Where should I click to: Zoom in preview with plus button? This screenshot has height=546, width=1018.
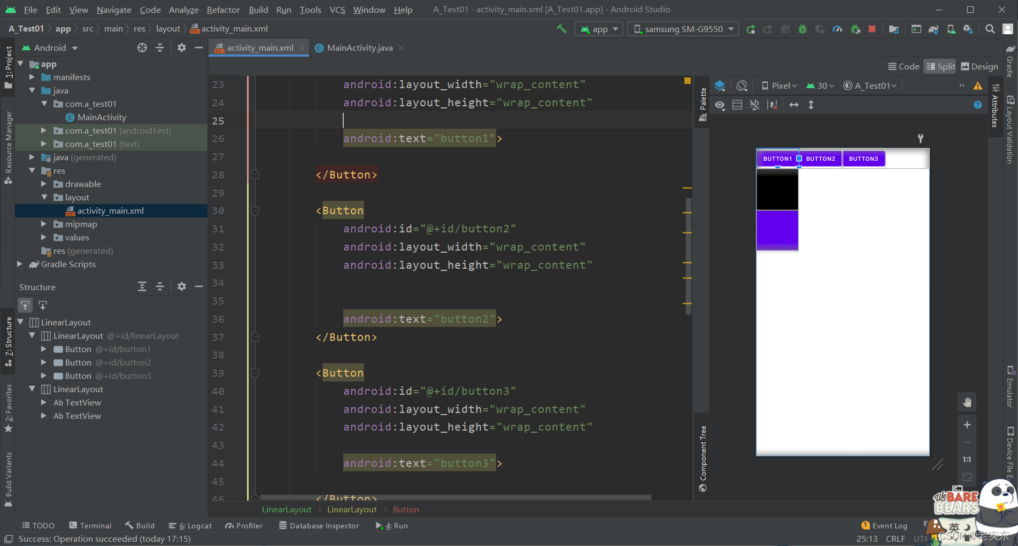point(967,425)
